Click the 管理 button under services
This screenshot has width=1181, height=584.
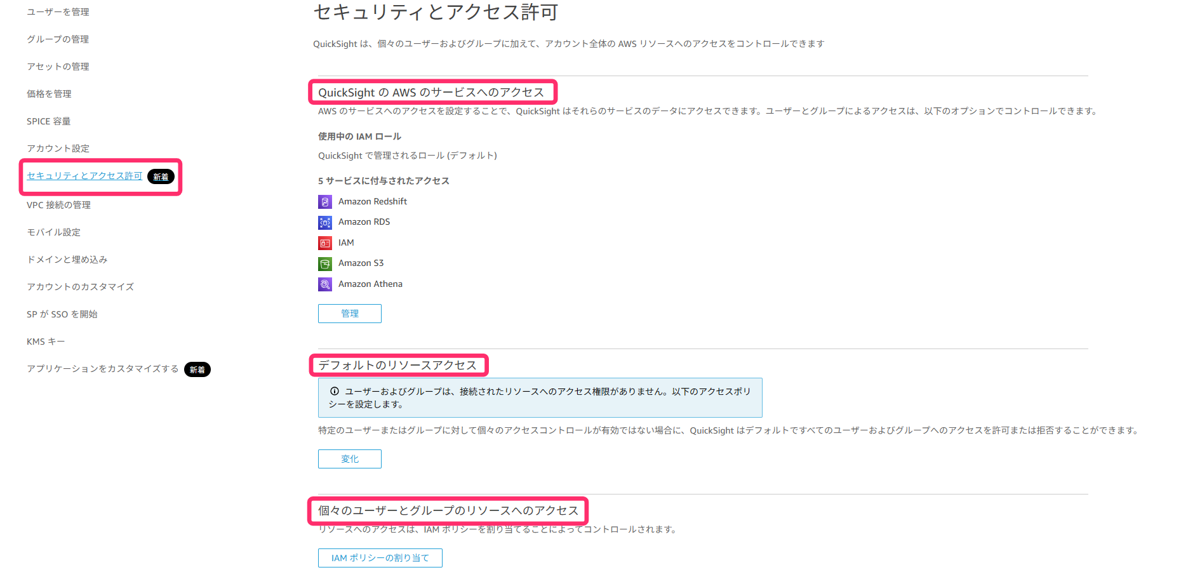click(x=350, y=314)
